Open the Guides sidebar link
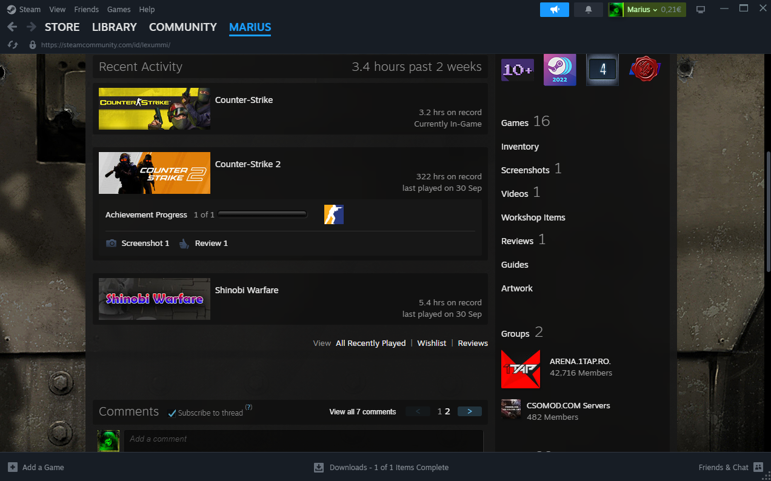This screenshot has width=771, height=481. (x=515, y=265)
